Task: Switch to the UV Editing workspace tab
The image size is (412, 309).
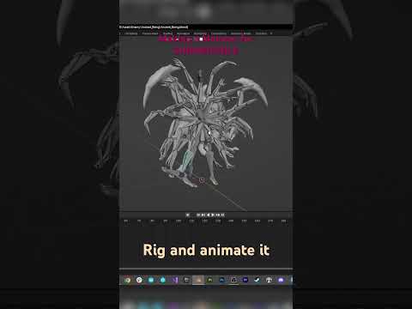Action: pyautogui.click(x=131, y=33)
